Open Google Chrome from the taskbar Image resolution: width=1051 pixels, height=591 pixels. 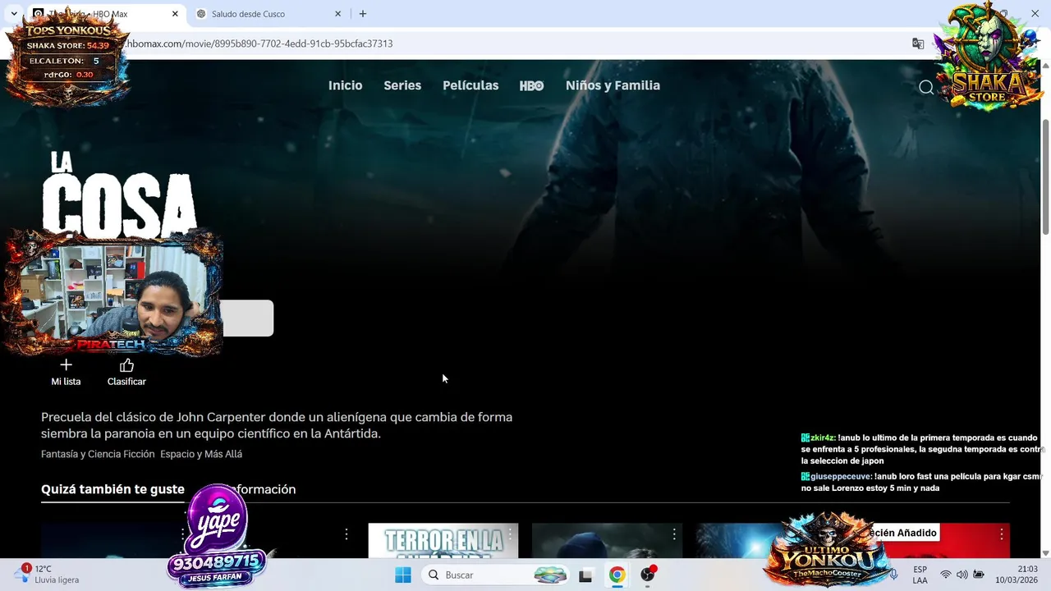617,575
